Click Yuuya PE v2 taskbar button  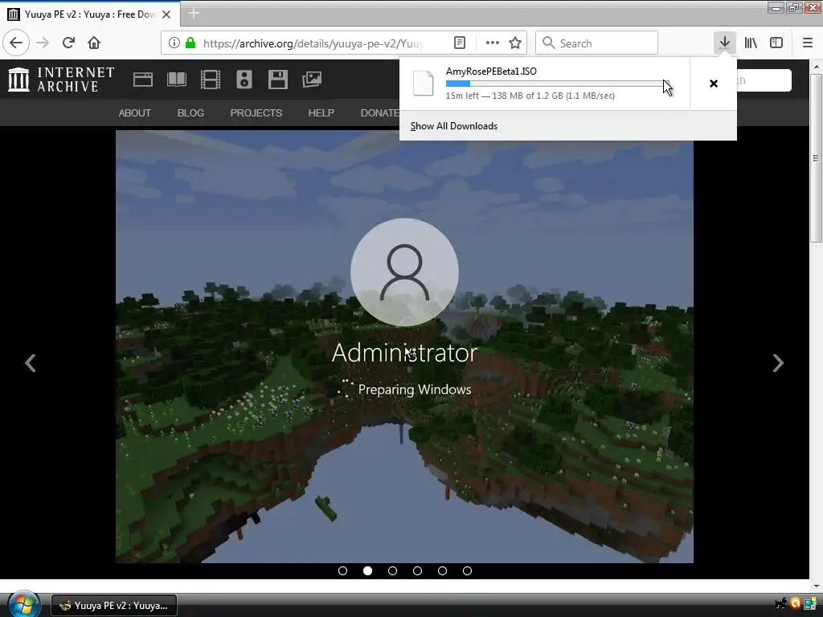click(x=114, y=606)
